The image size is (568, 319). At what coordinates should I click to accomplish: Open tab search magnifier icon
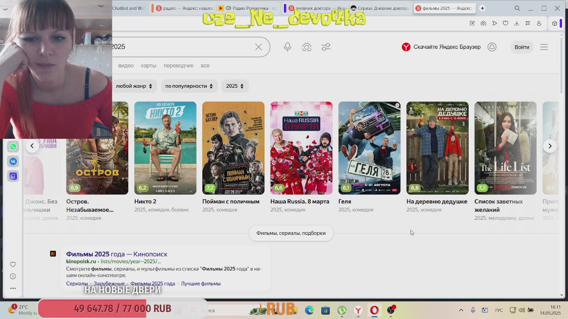[517, 8]
